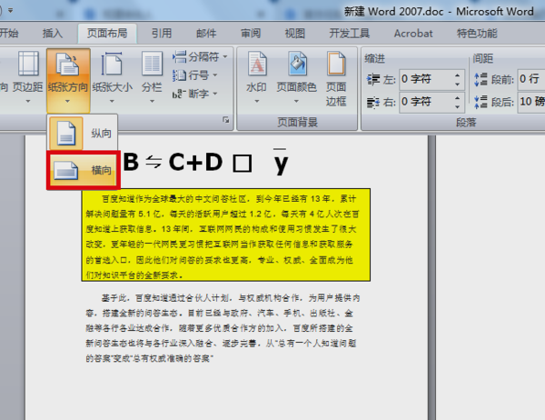
Task: Click the 段前 spacing before field
Action: [x=531, y=79]
